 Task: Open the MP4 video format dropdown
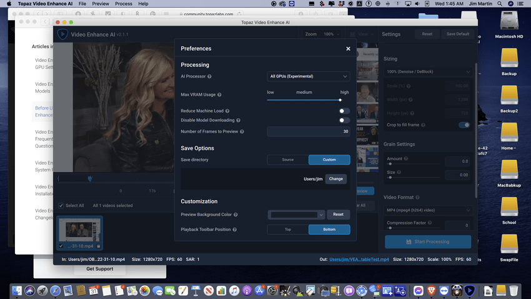[428, 210]
